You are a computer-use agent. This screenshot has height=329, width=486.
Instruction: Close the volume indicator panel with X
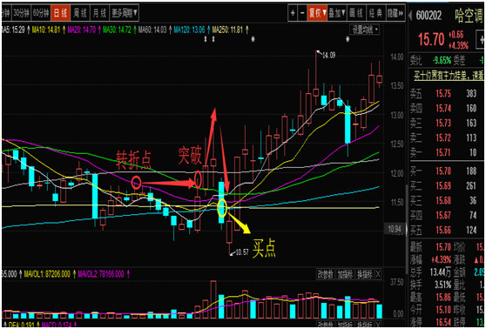[x=378, y=274]
